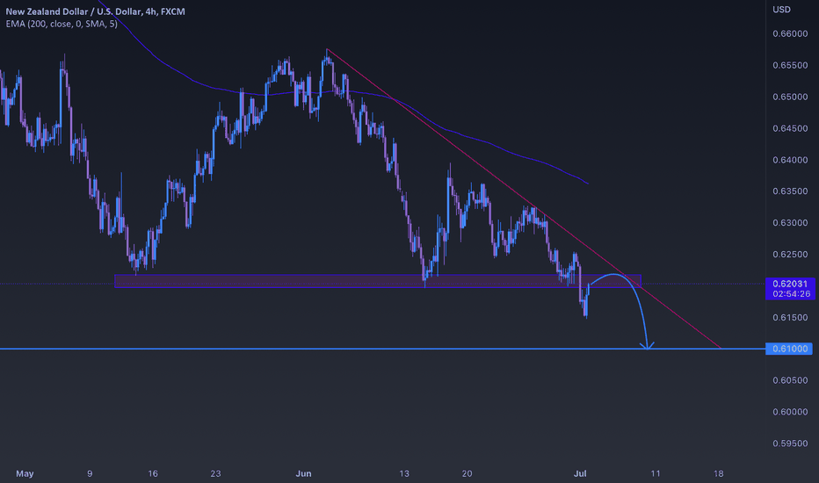This screenshot has height=483, width=819.
Task: Click the 0.60000 price axis label
Action: 790,412
